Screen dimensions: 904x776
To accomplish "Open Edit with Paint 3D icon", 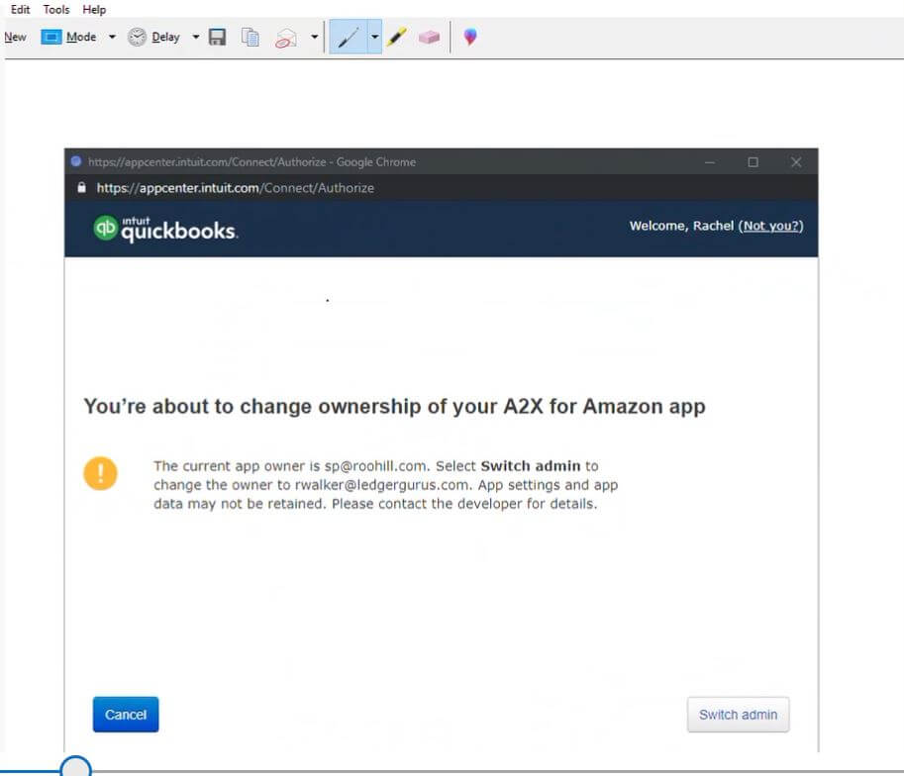I will point(470,37).
